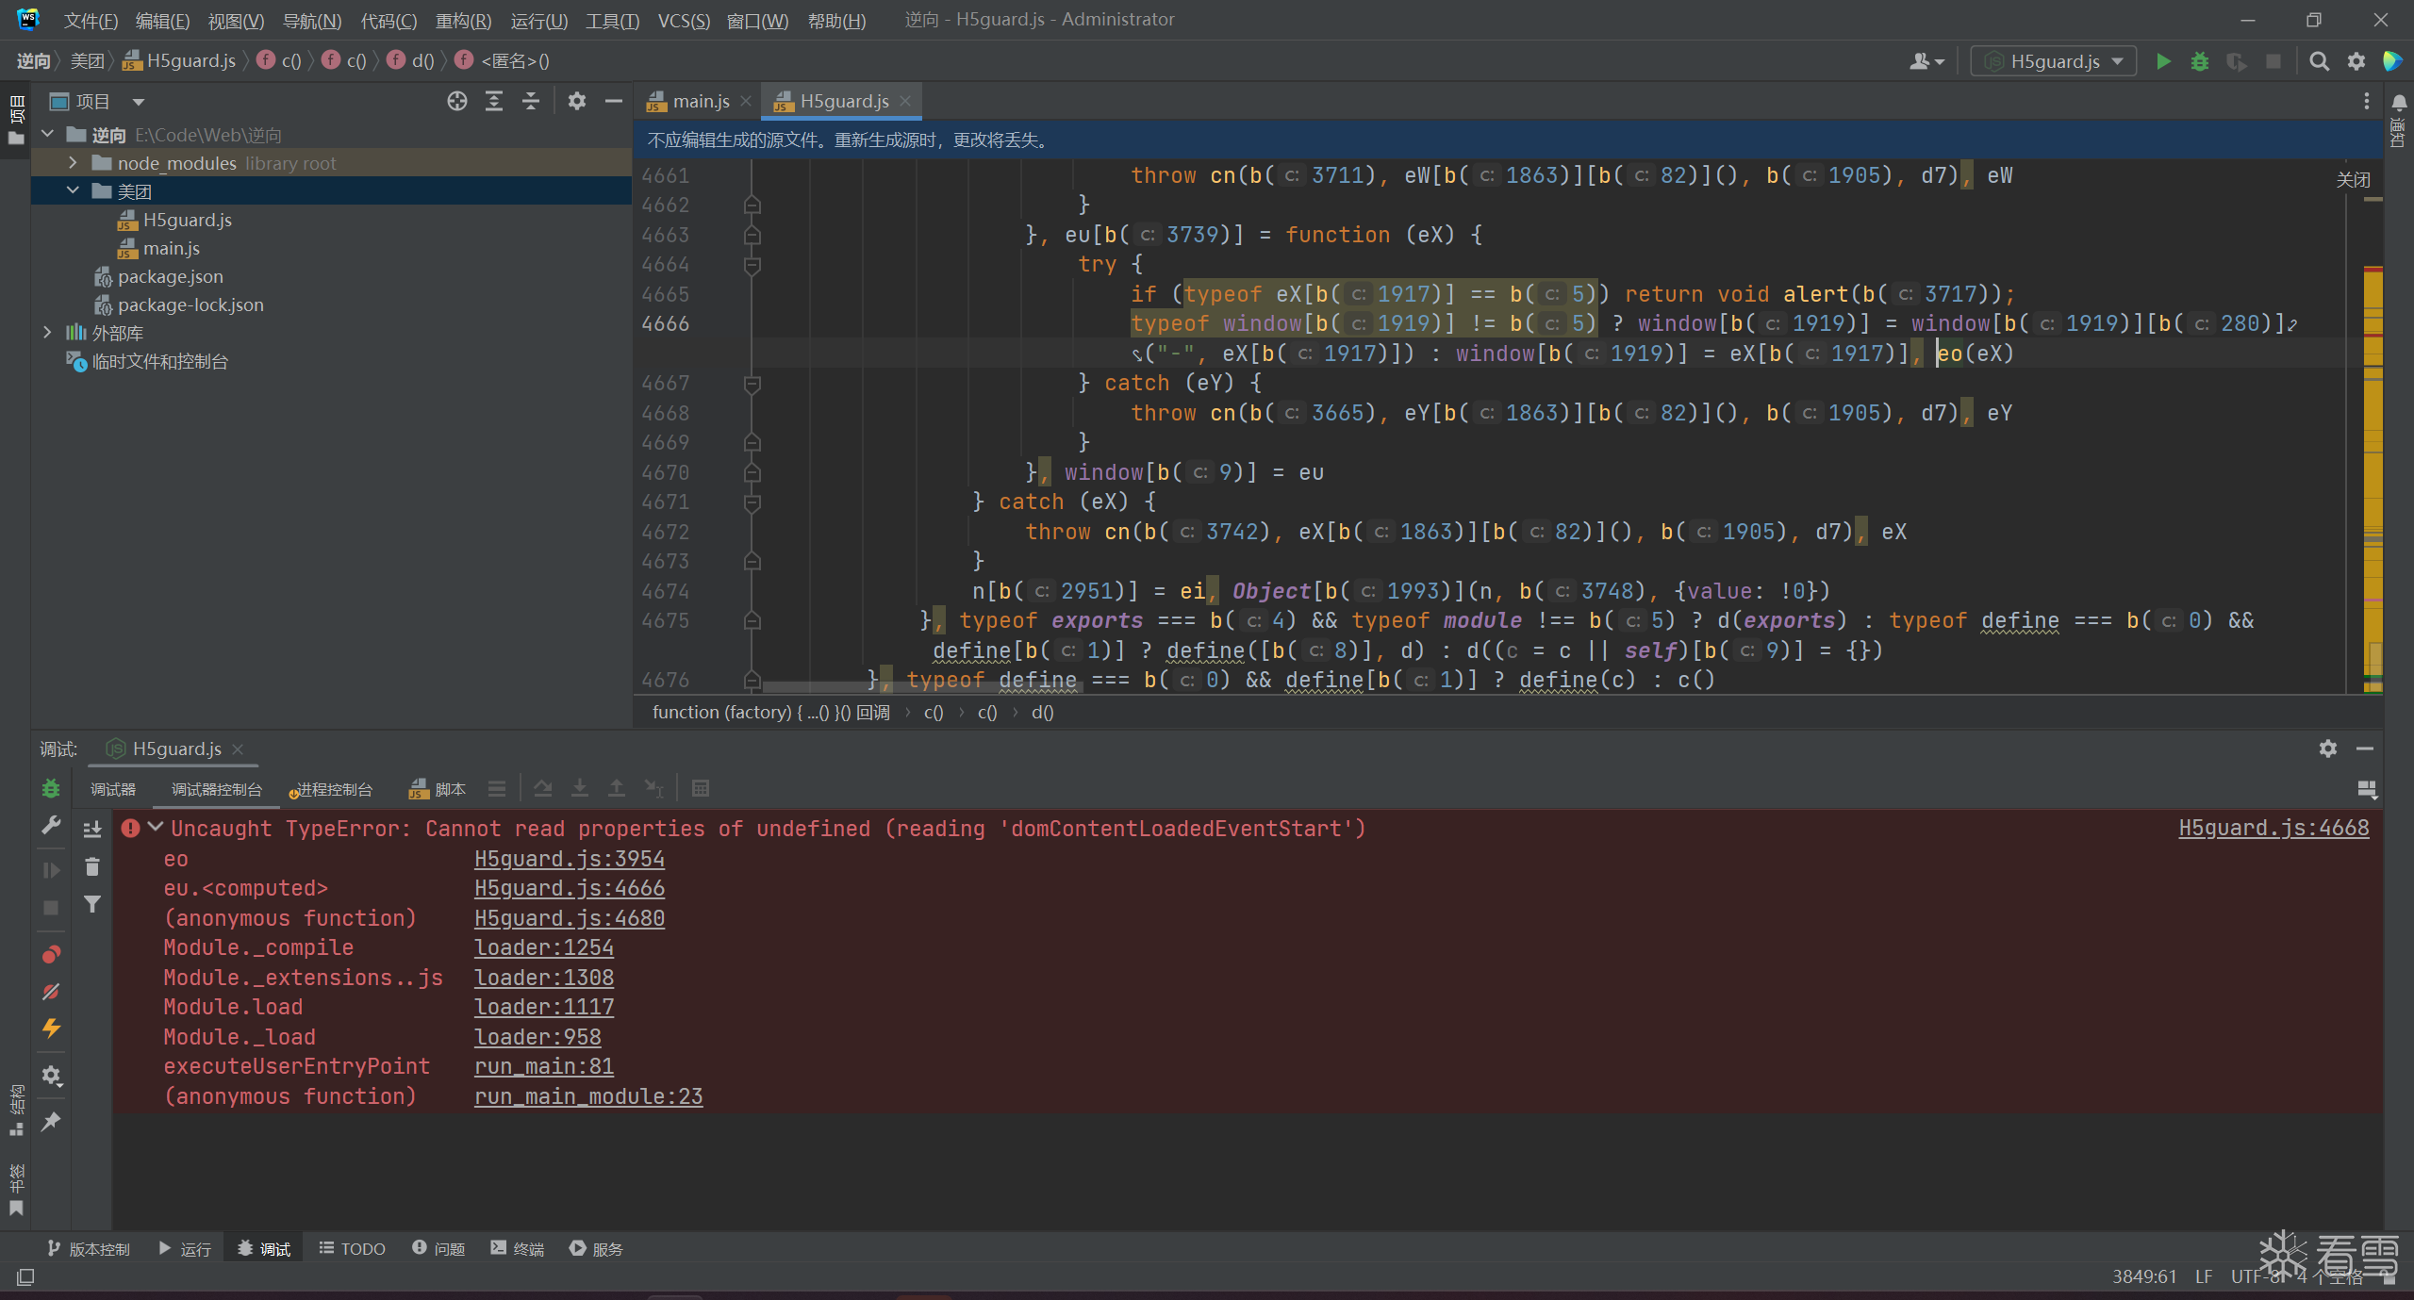Toggle Mute Breakpoints icon

pyautogui.click(x=51, y=992)
